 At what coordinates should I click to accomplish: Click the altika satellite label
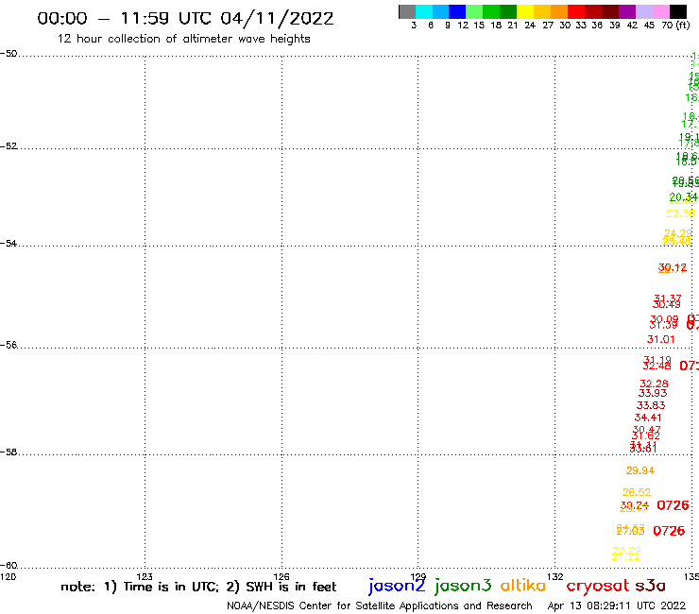click(x=522, y=585)
